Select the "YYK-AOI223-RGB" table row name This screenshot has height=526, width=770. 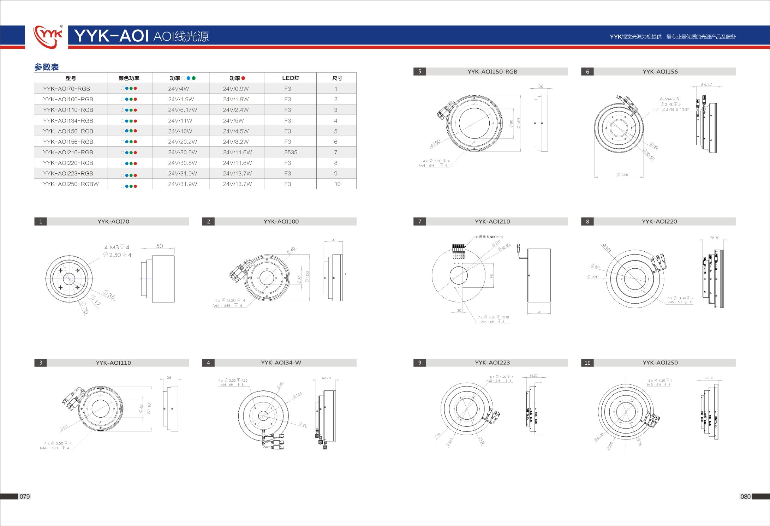pos(68,173)
